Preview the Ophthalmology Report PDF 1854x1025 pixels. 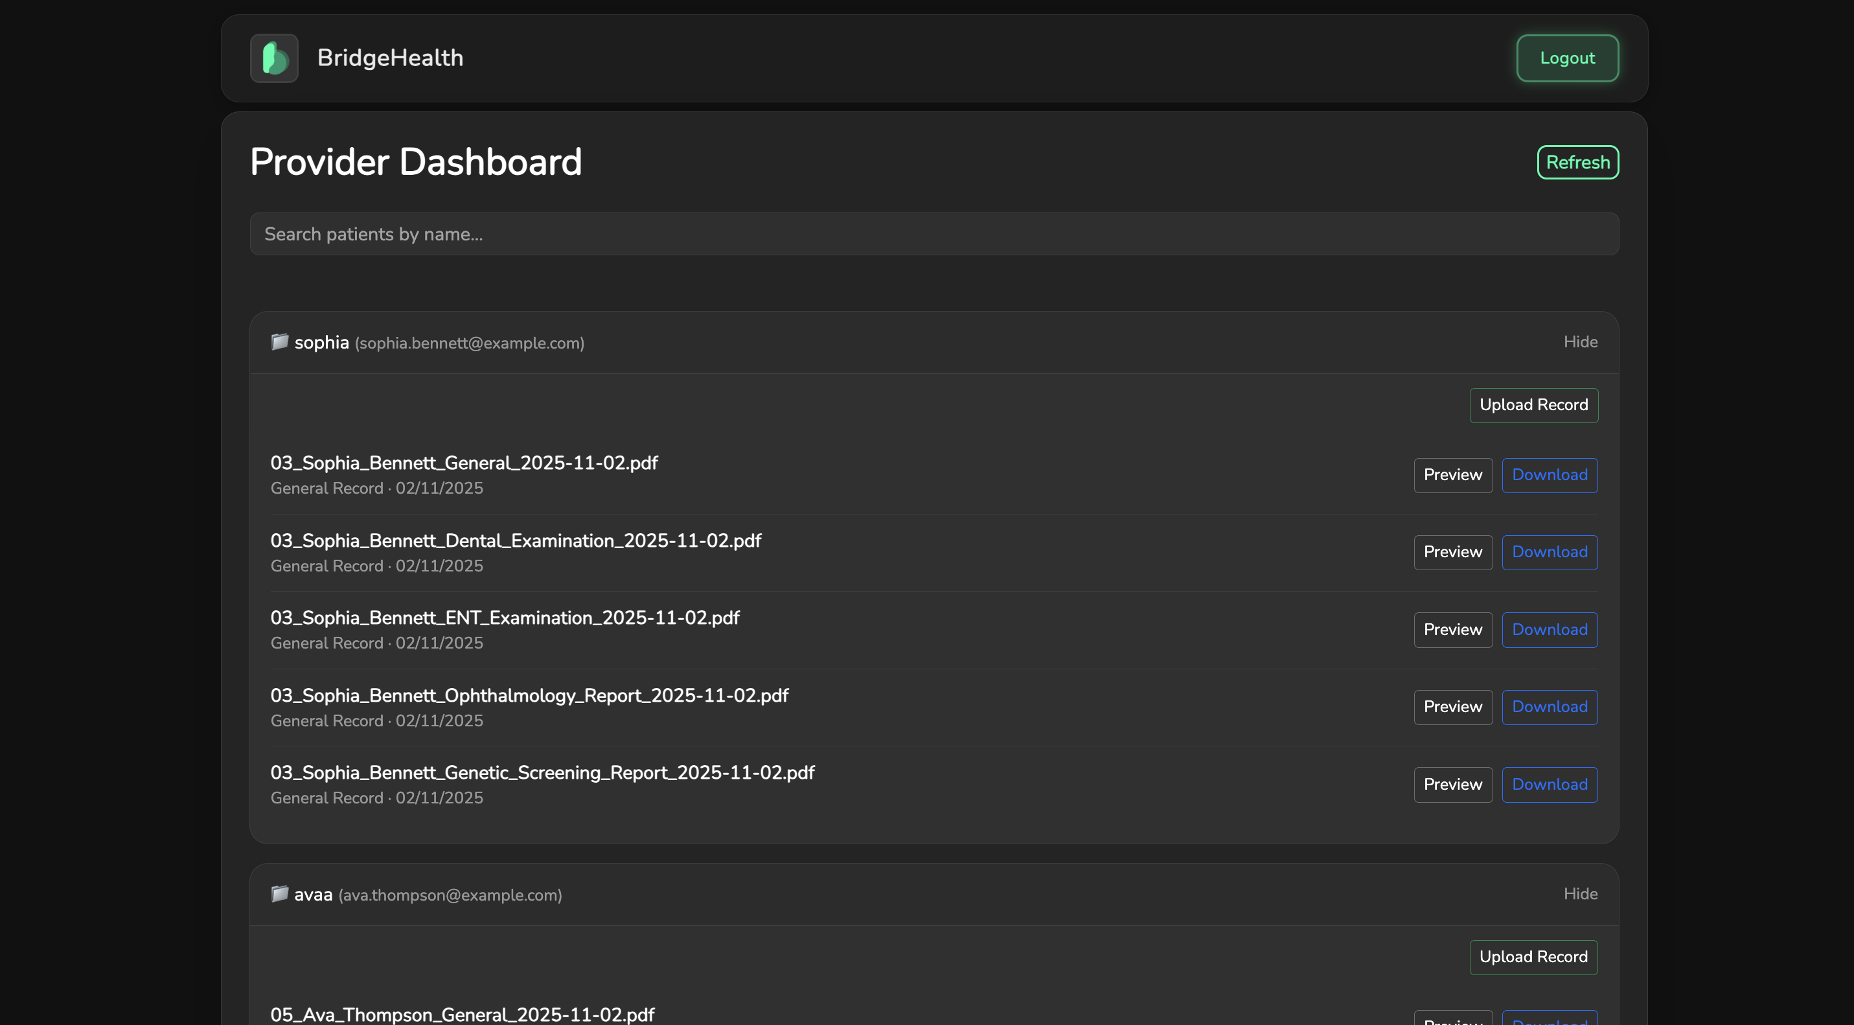pyautogui.click(x=1452, y=707)
